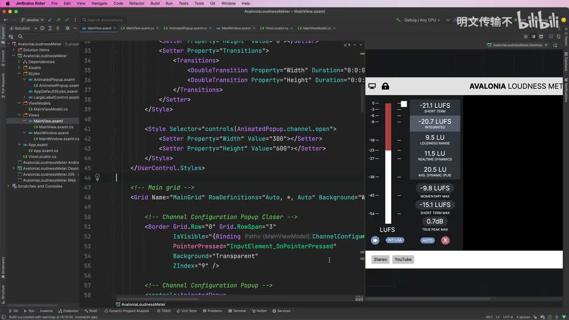Click the Commit checkmark icon in toolbar
Image resolution: width=569 pixels, height=320 pixels.
click(x=67, y=20)
